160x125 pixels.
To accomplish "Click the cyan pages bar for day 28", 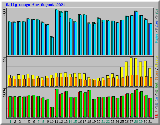I will [x=137, y=33].
